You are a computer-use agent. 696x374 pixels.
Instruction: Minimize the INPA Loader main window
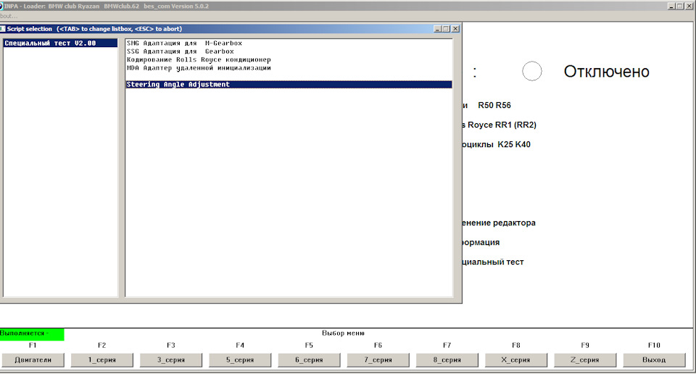pos(671,7)
